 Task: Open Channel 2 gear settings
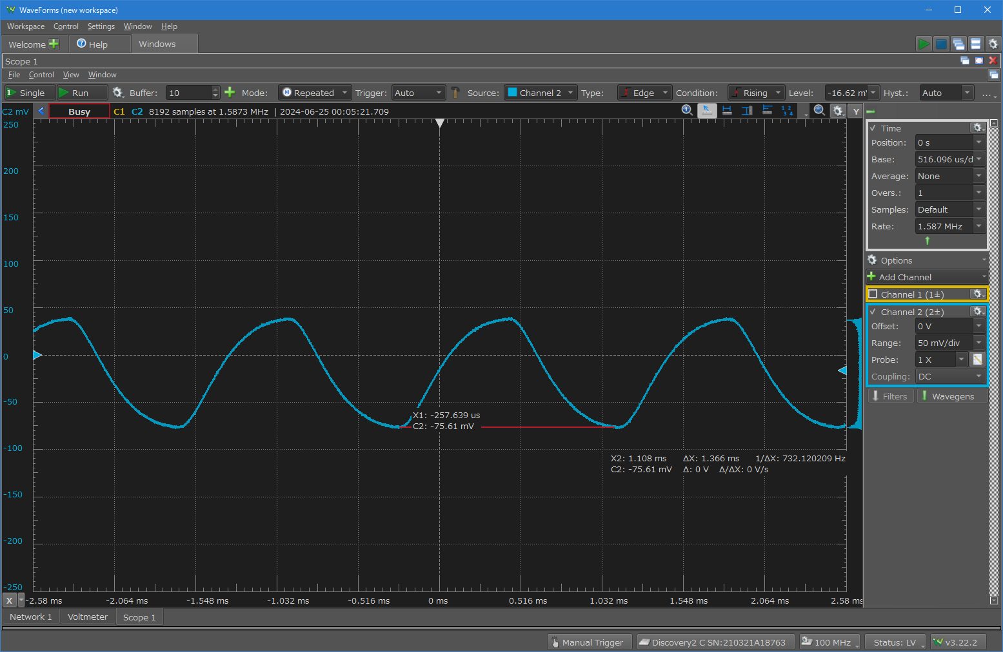click(x=978, y=311)
